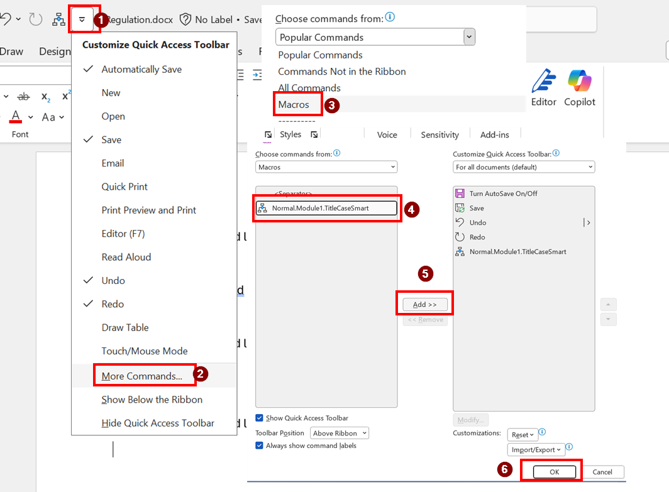Open the Macros Choose commands from dropdown
The height and width of the screenshot is (492, 669).
click(326, 167)
